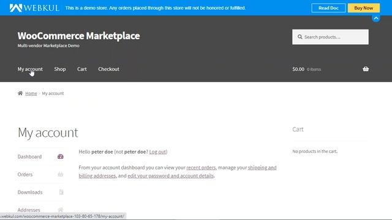Screen dimensions: 392x220
Task: Click the 'No products in the cart.' text
Action: 315,151
